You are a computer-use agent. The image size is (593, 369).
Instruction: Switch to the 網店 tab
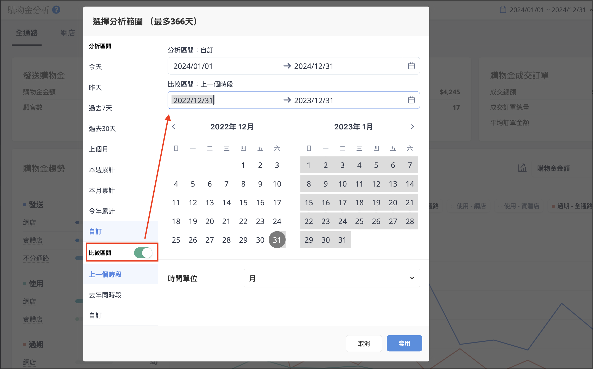(68, 33)
